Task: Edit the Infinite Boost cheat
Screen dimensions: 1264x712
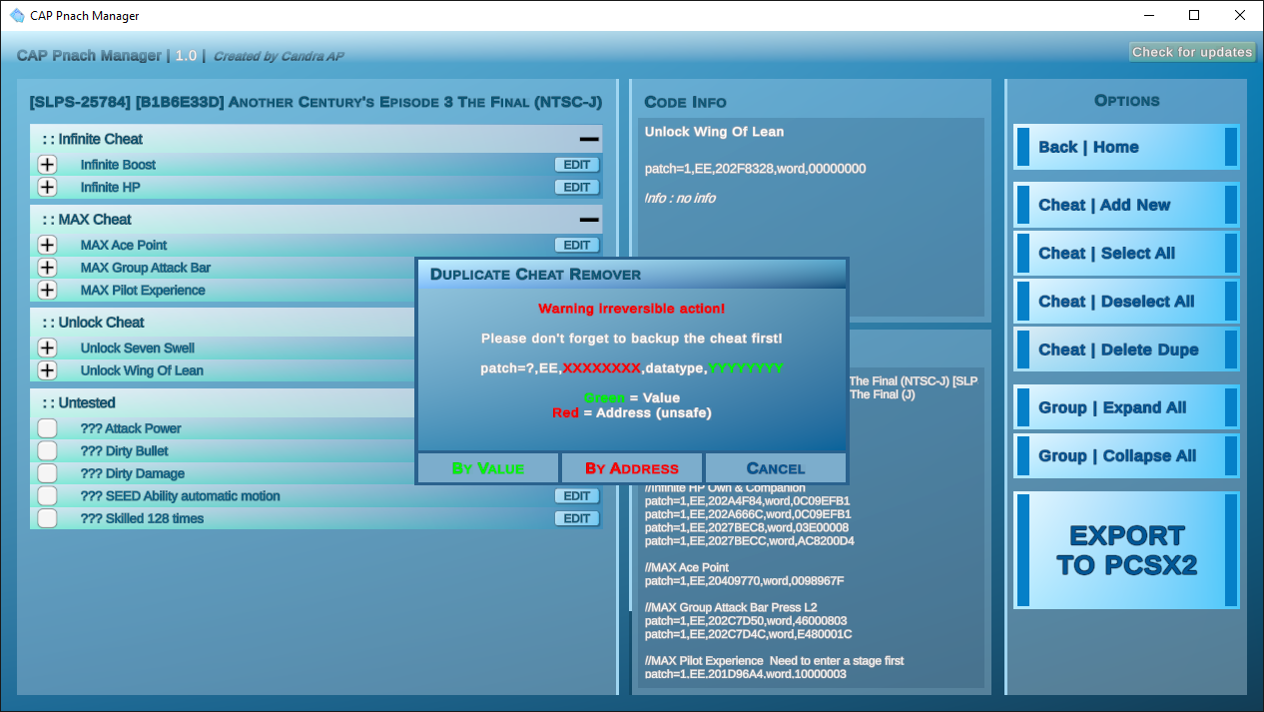Action: (577, 165)
